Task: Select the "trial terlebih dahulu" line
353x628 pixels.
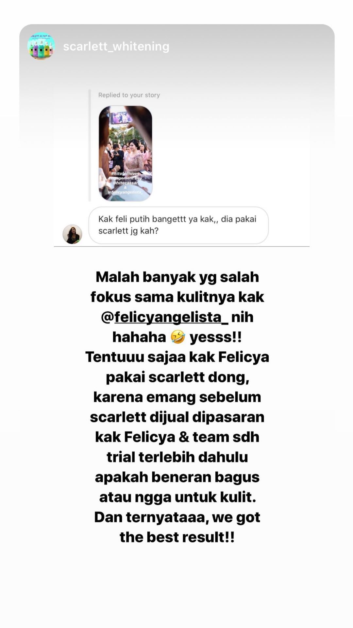Action: pos(177,457)
